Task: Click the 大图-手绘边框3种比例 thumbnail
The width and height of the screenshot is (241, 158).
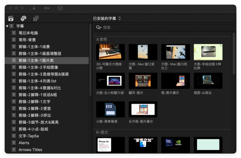Action: (x=208, y=52)
